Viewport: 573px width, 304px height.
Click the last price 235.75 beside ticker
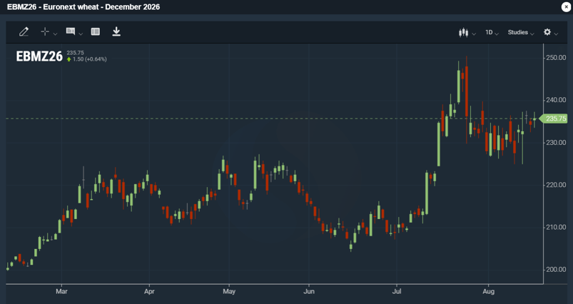pos(75,53)
